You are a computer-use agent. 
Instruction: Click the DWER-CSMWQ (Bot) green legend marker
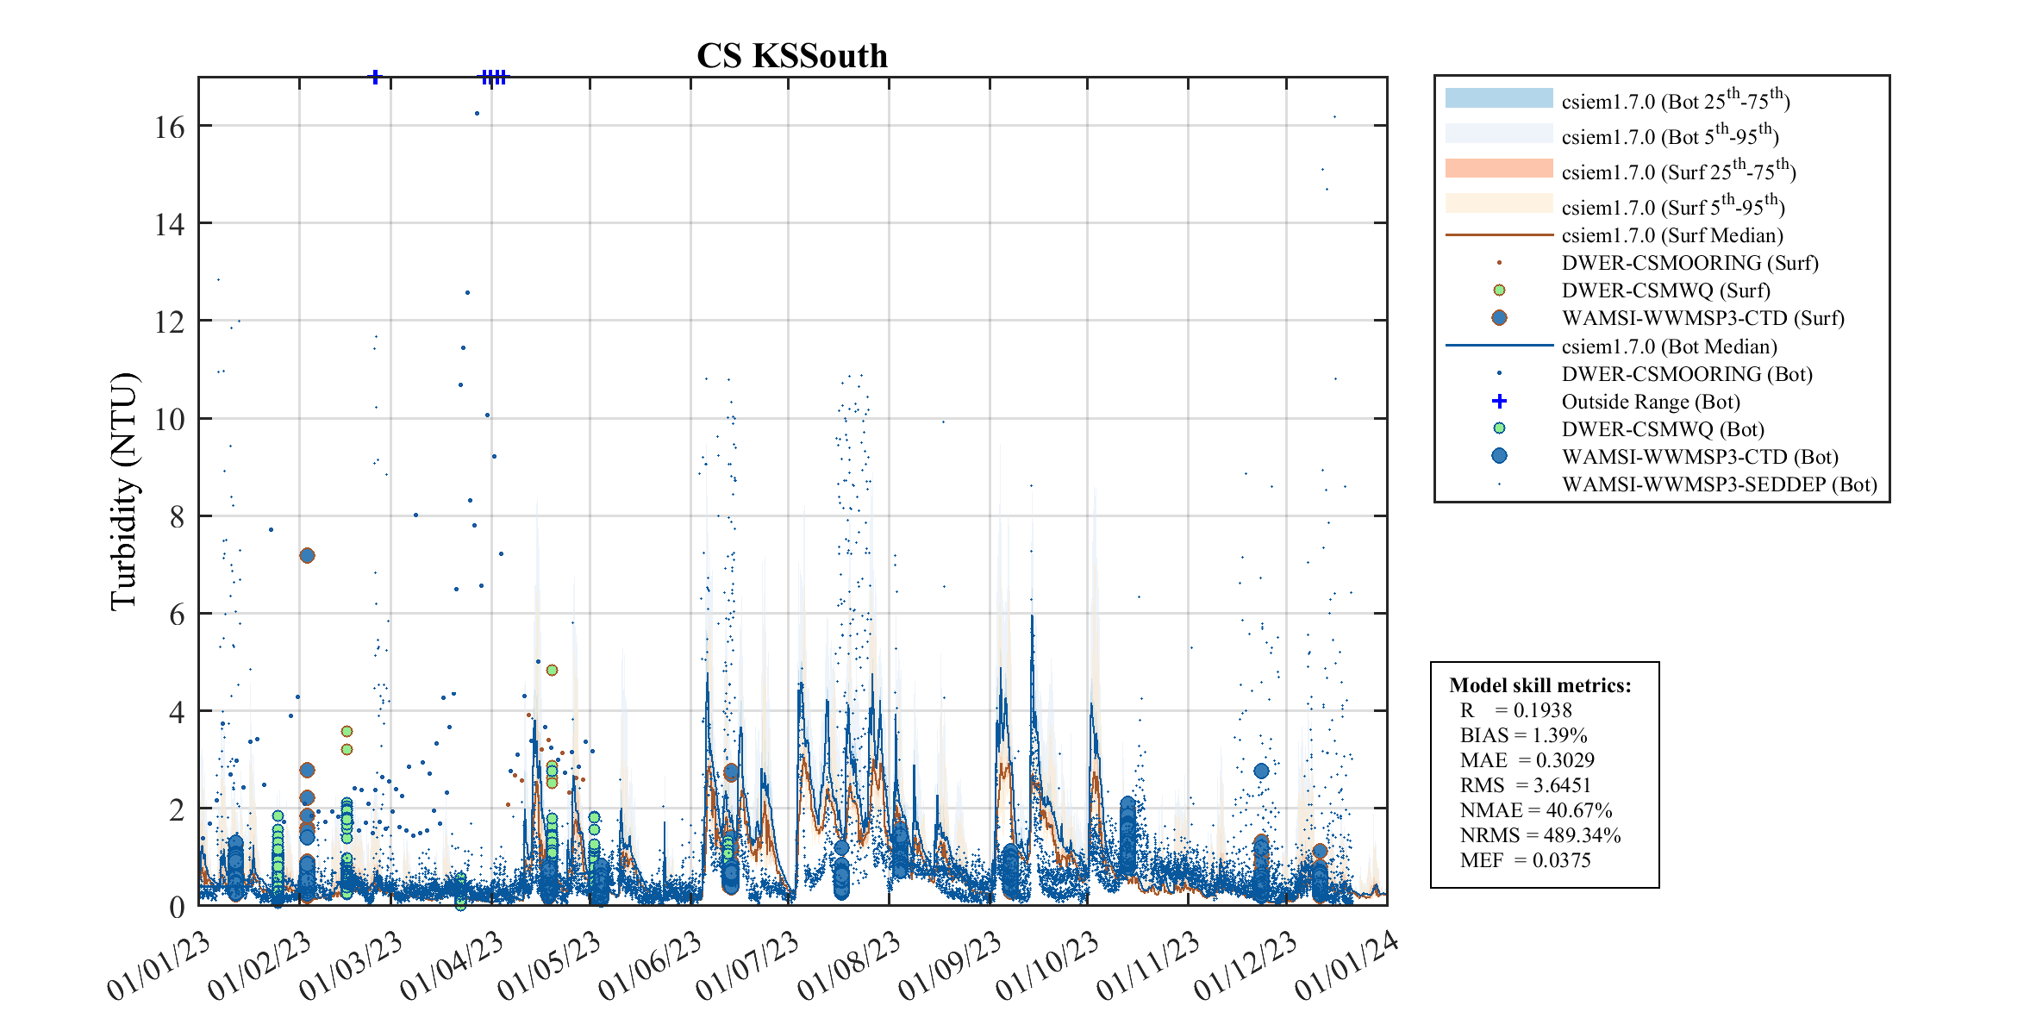pyautogui.click(x=1499, y=428)
